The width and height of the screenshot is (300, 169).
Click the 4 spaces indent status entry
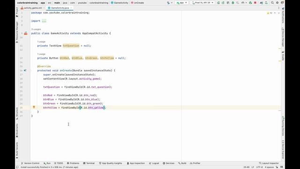click(269, 167)
